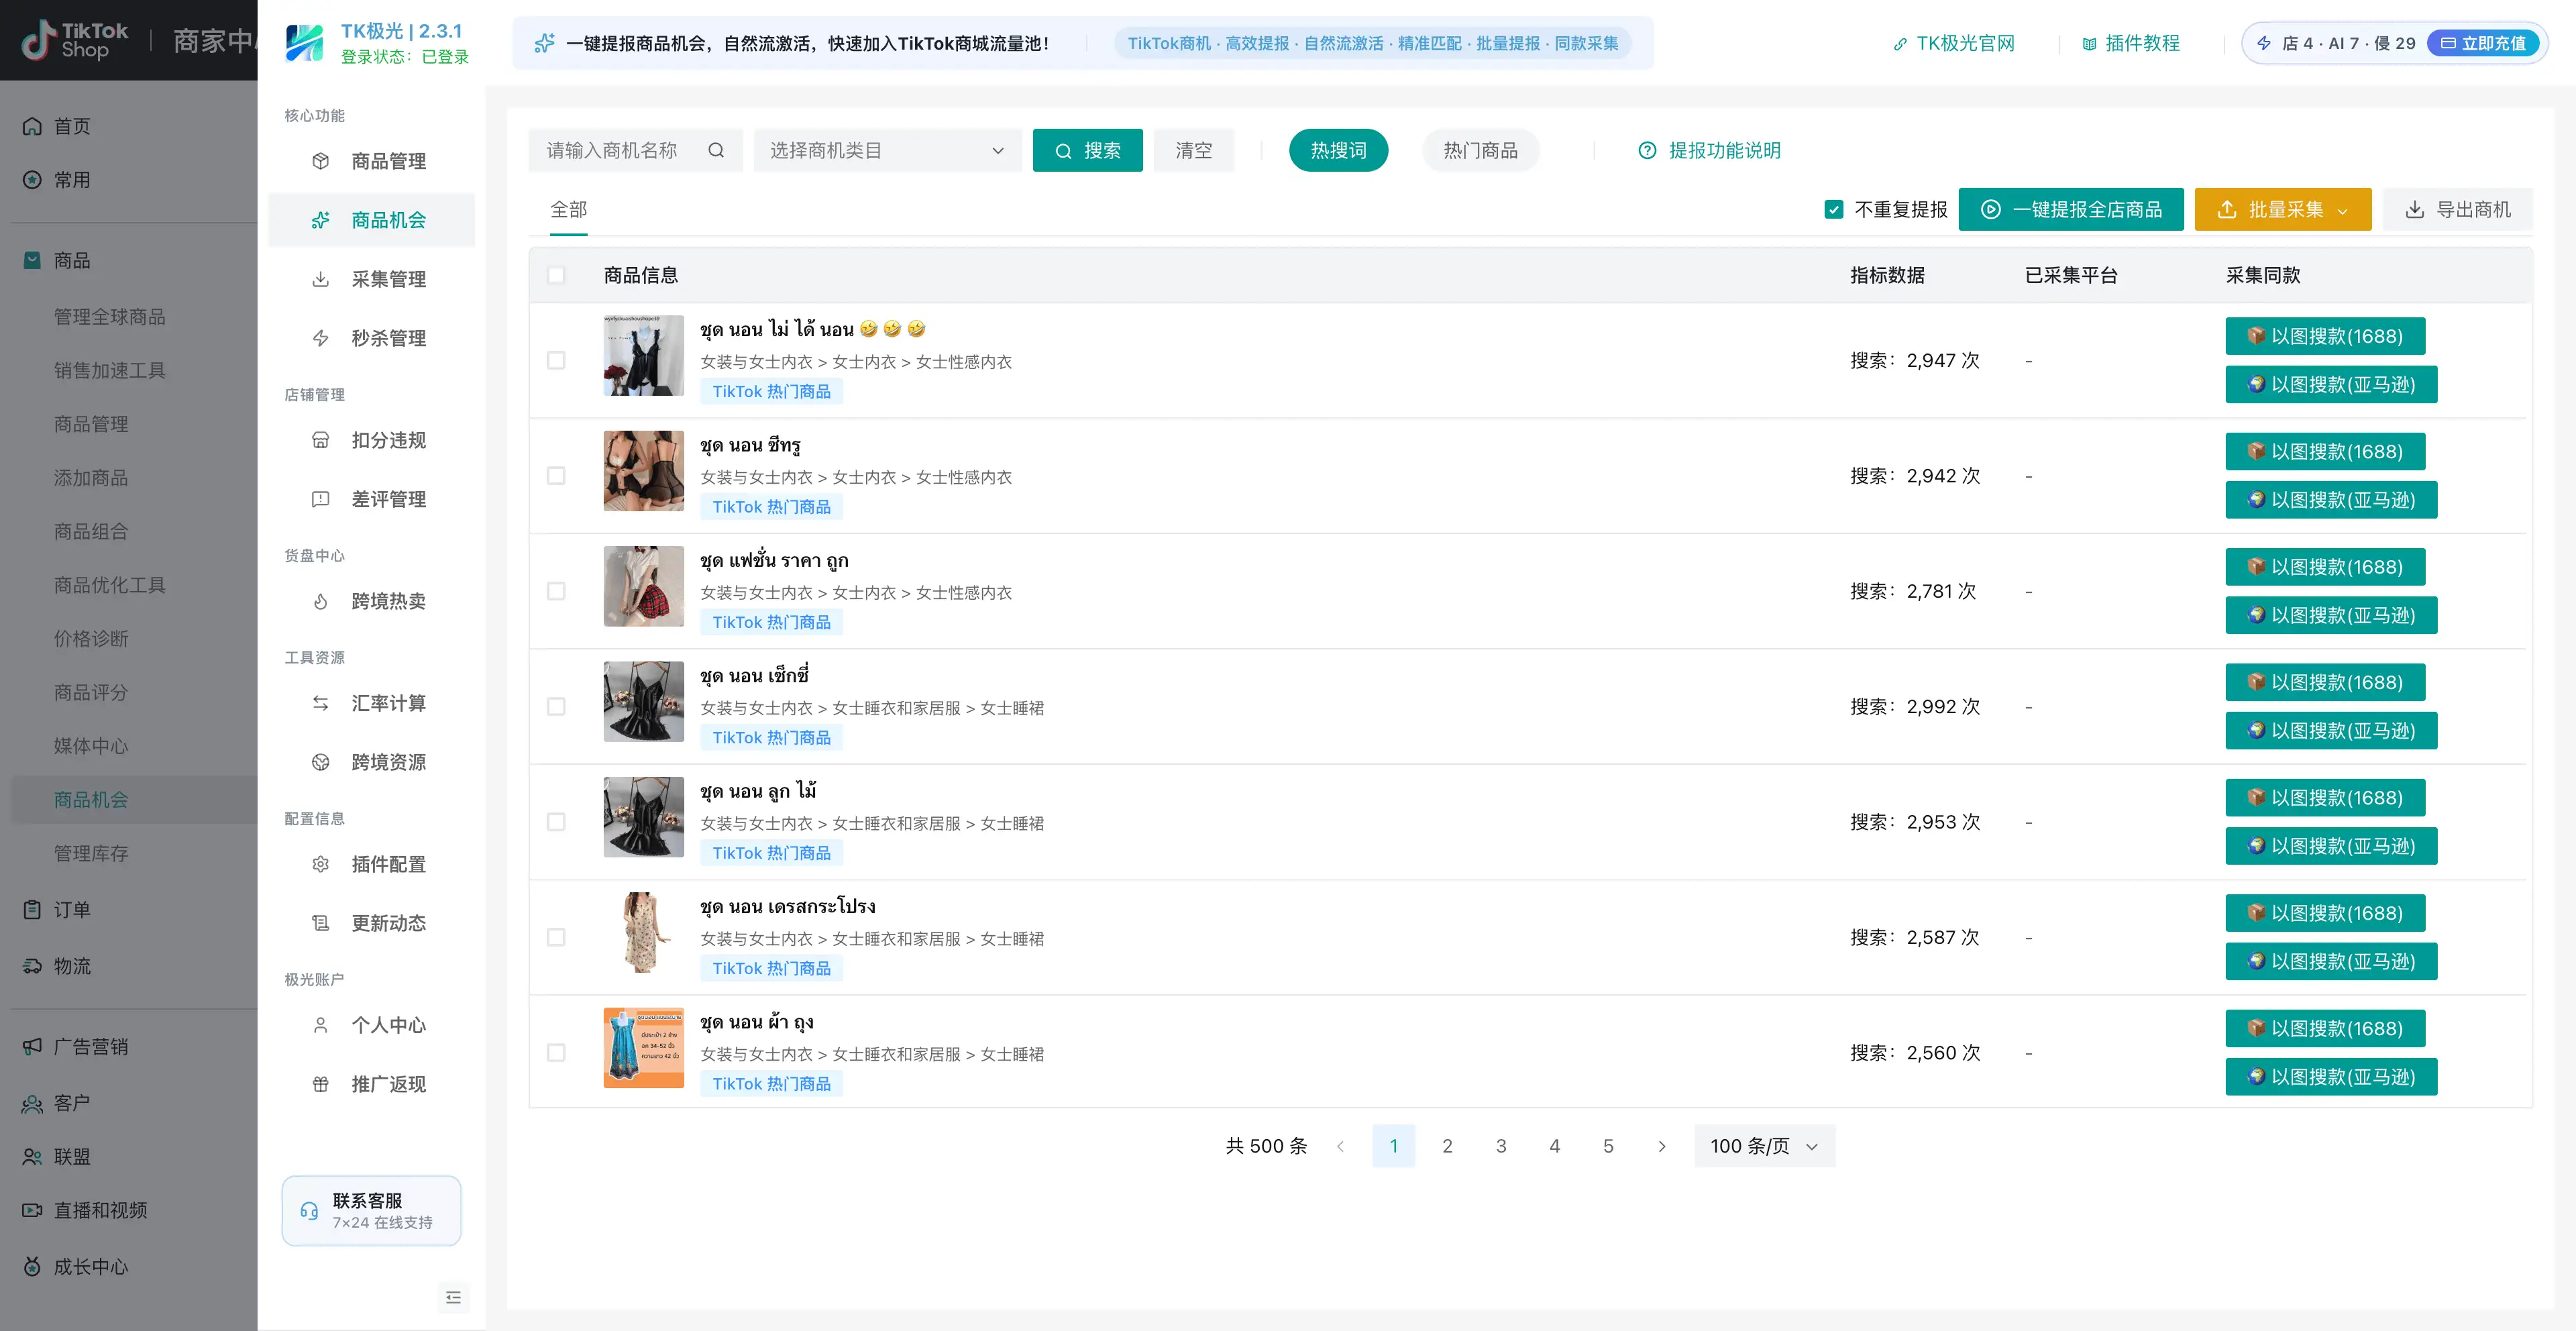Click the 清空 button
2576x1331 pixels.
(1193, 150)
